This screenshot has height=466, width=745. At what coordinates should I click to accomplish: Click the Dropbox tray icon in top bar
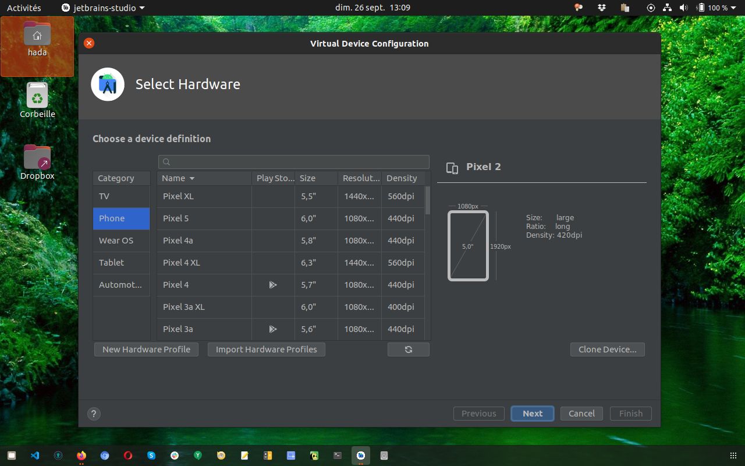tap(602, 8)
